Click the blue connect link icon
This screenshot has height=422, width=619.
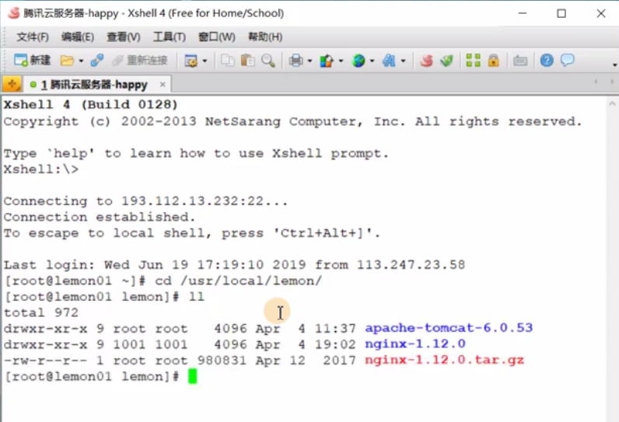97,61
